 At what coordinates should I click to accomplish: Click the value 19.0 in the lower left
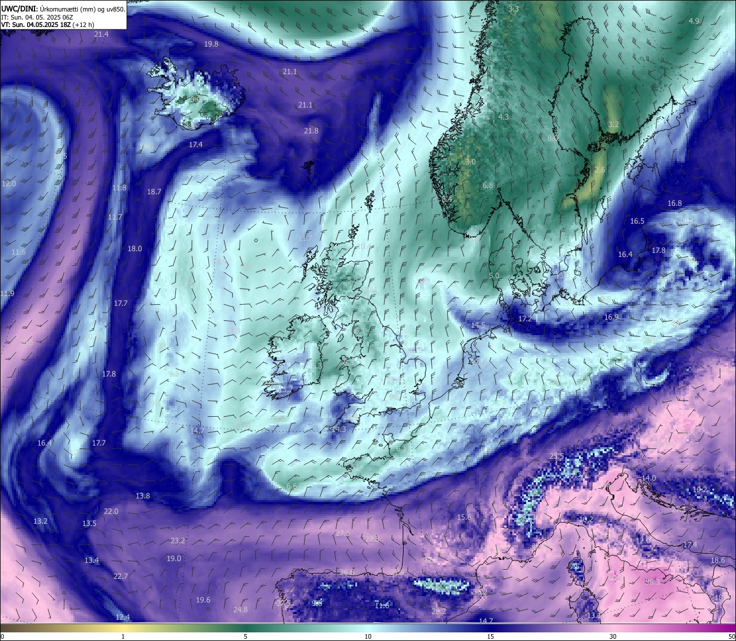click(x=174, y=559)
